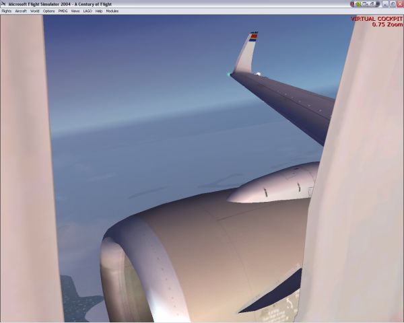Click the dark round icon before Minimize

click(377, 4)
